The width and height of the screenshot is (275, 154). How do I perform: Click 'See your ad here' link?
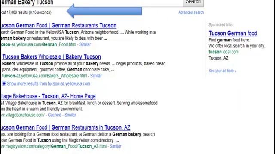[223, 71]
